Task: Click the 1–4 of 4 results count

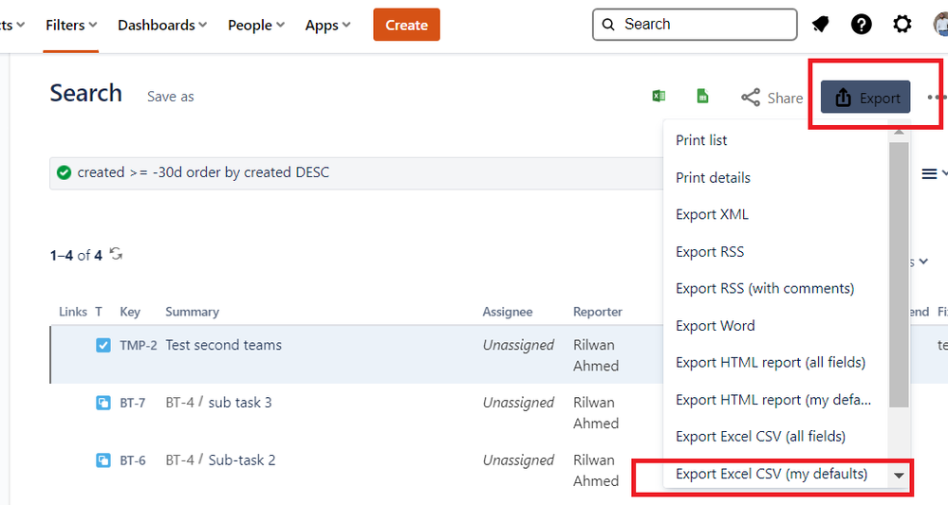Action: coord(76,255)
